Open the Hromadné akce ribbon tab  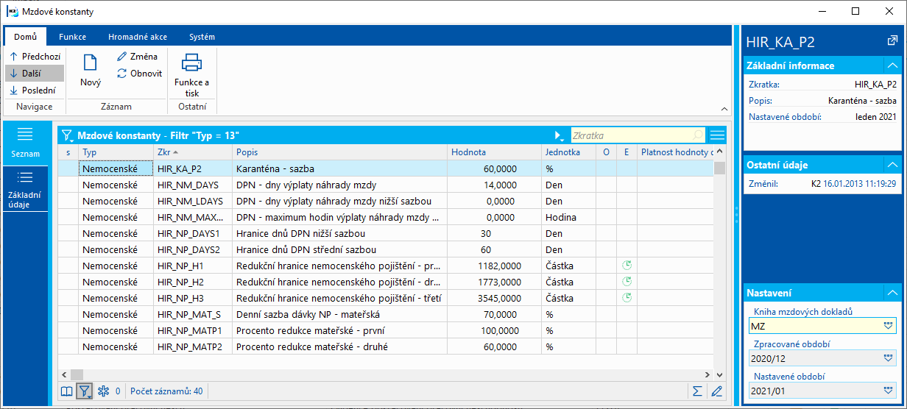coord(138,37)
